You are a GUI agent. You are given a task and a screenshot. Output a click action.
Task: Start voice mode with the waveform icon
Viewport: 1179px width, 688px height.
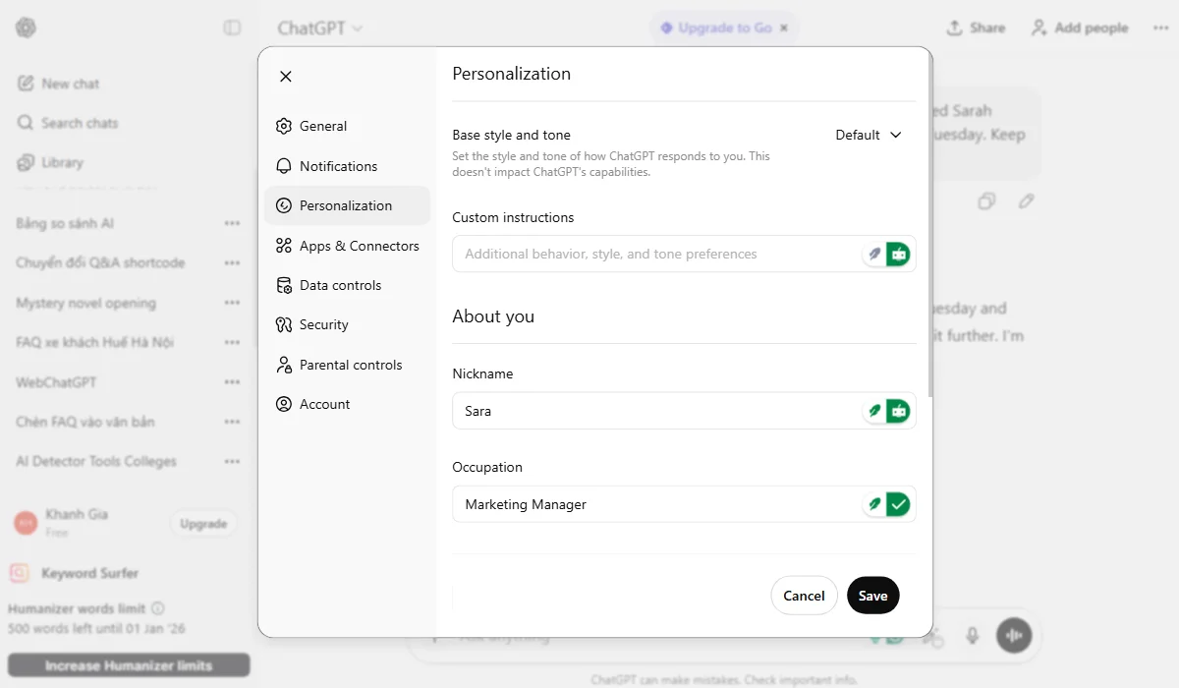pyautogui.click(x=1013, y=636)
